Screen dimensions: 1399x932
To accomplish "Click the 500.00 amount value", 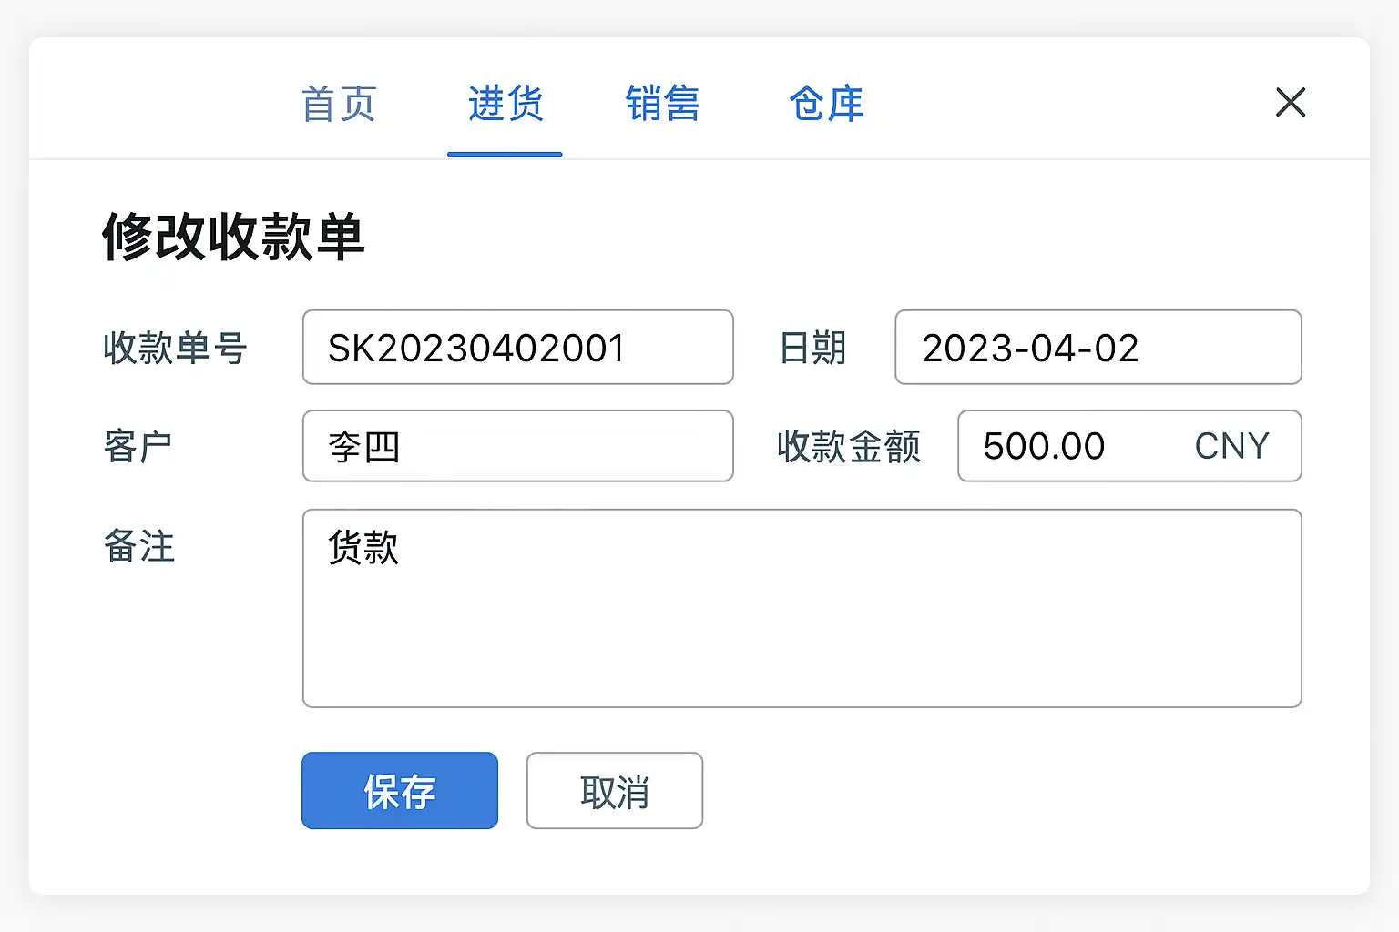I will [x=1044, y=447].
